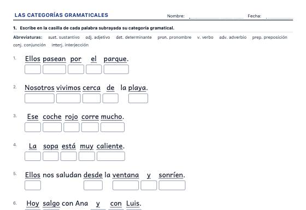The image size is (306, 210).
Task: Click the underlined word 'mucho'
Action: [x=111, y=117]
